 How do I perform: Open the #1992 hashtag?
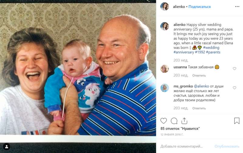pos(200,52)
